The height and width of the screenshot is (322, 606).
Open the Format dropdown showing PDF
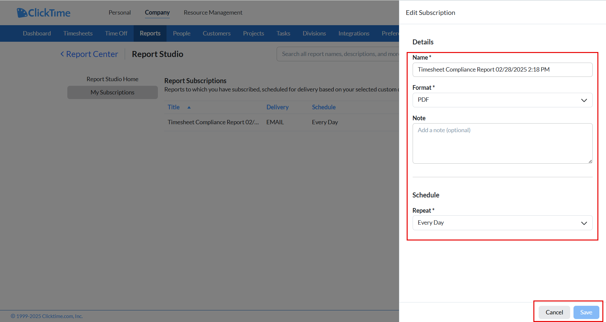click(x=502, y=100)
